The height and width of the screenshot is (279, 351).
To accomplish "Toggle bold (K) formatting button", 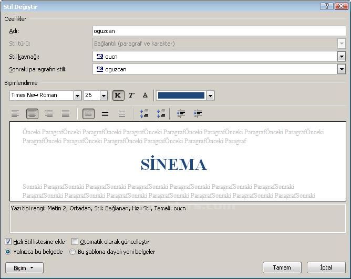I will (118, 95).
